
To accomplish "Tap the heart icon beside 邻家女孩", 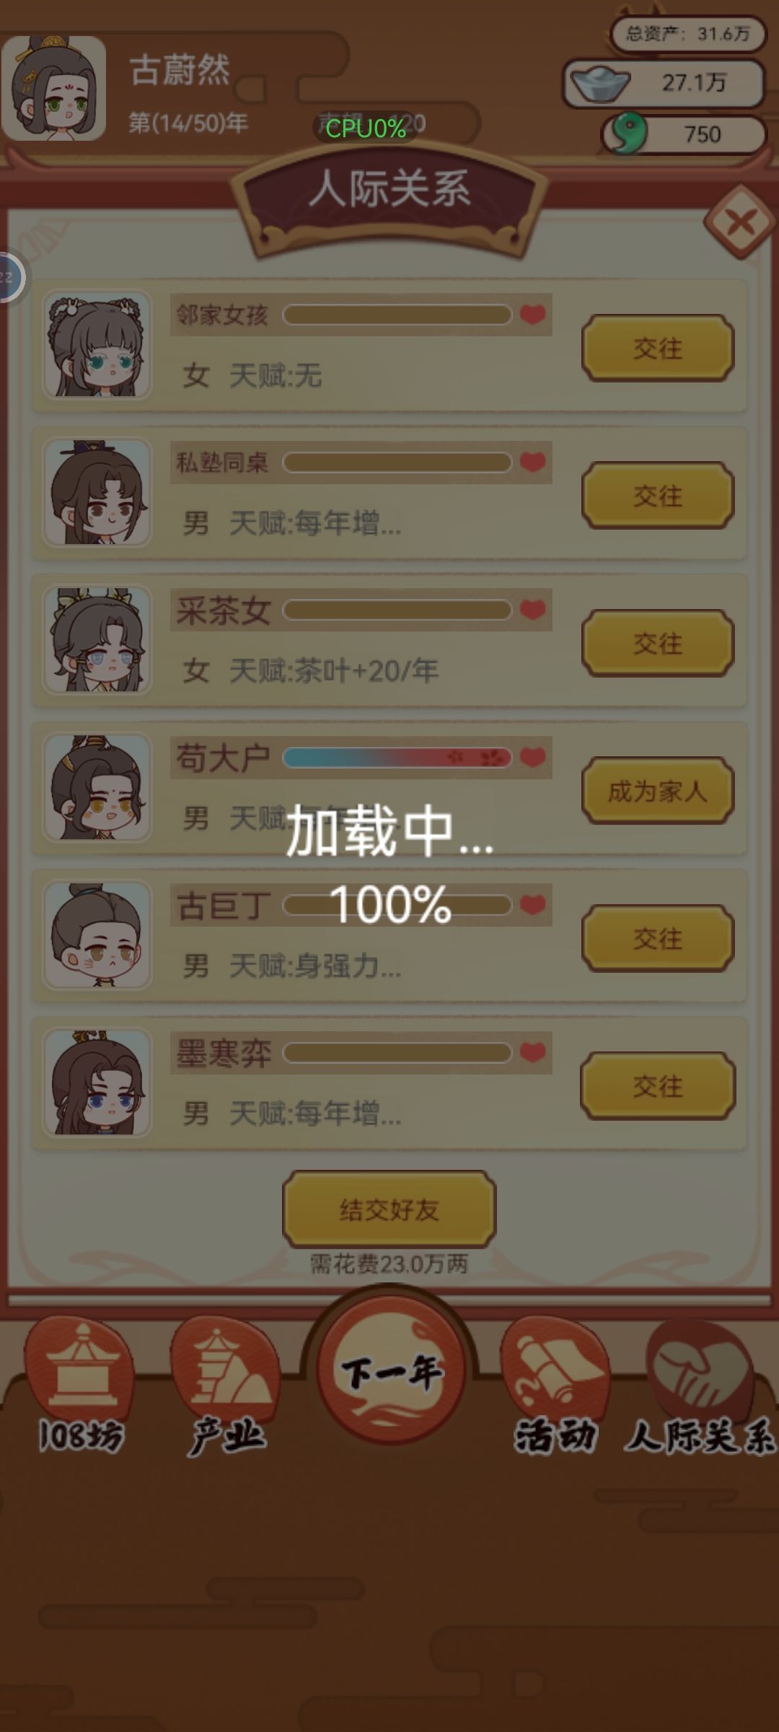I will point(533,315).
